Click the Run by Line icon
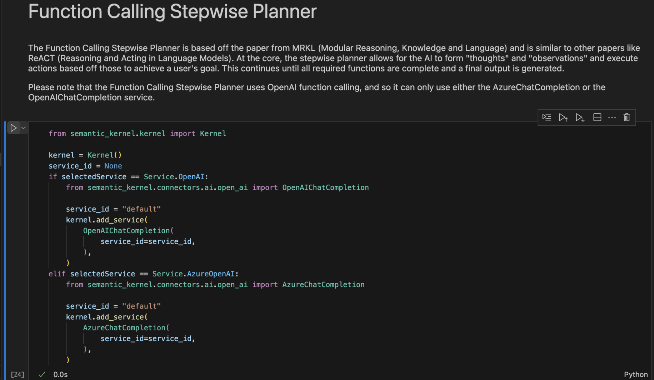Image resolution: width=654 pixels, height=380 pixels. (546, 117)
